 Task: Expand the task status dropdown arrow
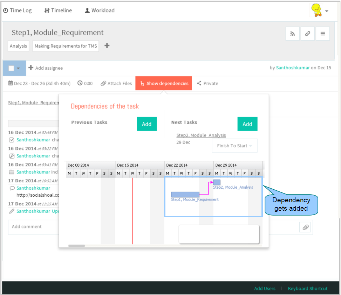tap(18, 68)
